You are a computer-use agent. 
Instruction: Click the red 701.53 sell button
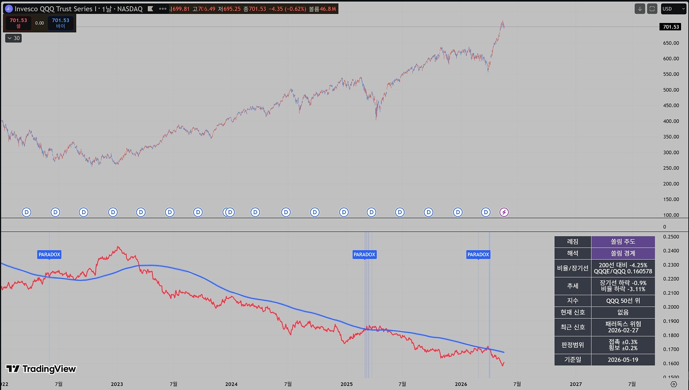click(x=18, y=23)
